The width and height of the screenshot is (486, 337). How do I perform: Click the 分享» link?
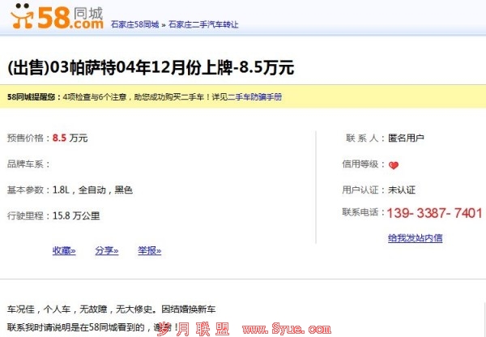tap(107, 250)
